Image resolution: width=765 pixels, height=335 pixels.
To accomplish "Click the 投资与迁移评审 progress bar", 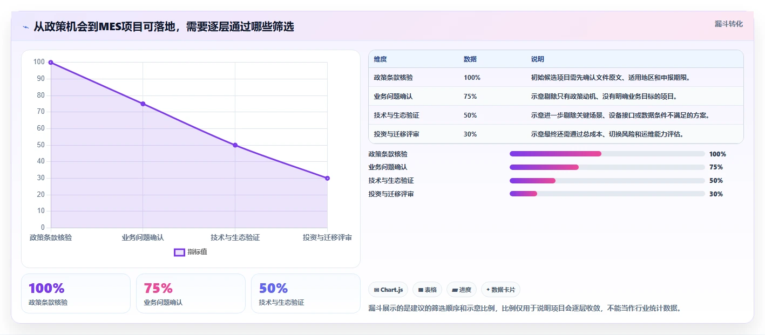I will 607,194.
